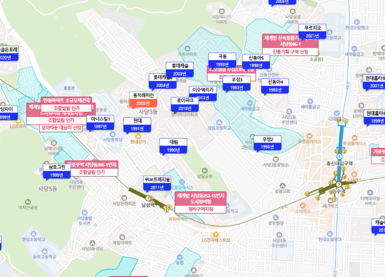Click the 이수역 line 7 station icon
The image size is (385, 277).
339,185
